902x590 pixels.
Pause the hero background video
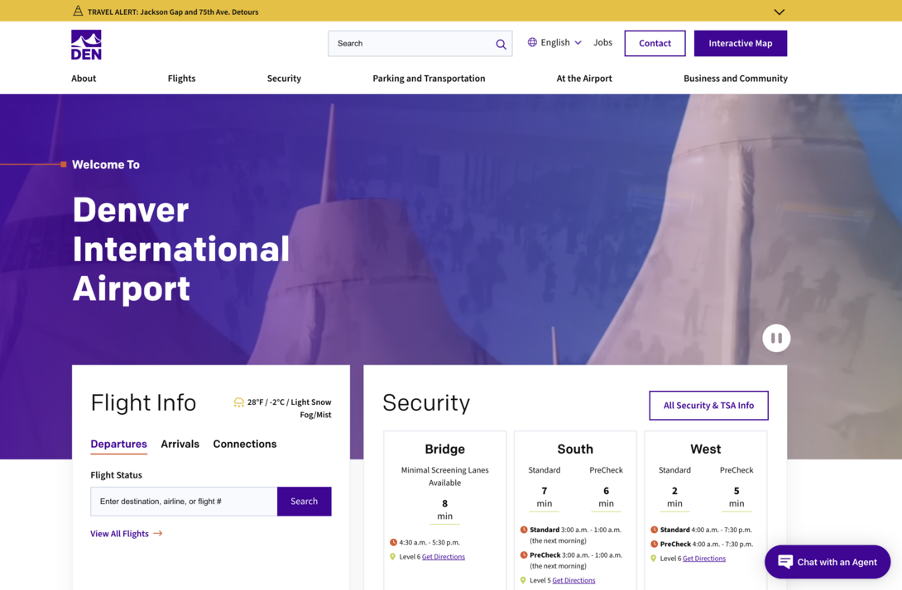(776, 338)
